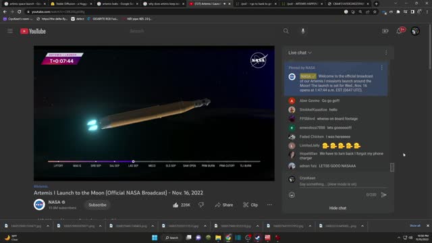Viewport: 432px width, 243px height.
Task: Open Aber Gavino's chat avatar
Action: point(292,101)
